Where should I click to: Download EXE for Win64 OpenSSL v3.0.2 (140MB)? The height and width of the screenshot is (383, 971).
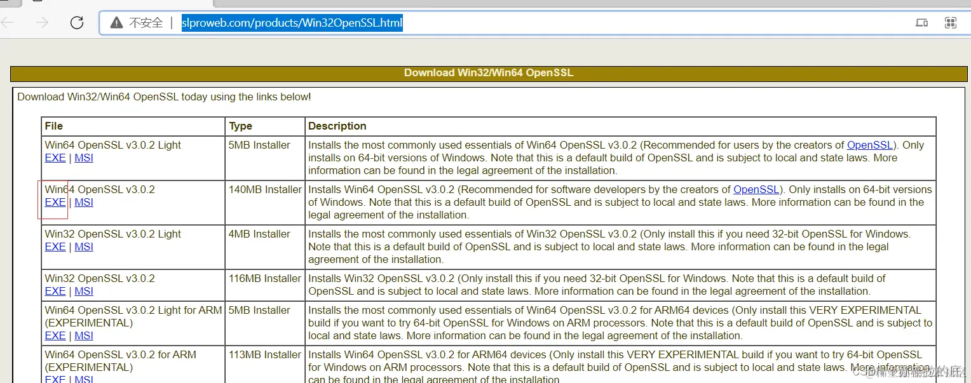55,202
